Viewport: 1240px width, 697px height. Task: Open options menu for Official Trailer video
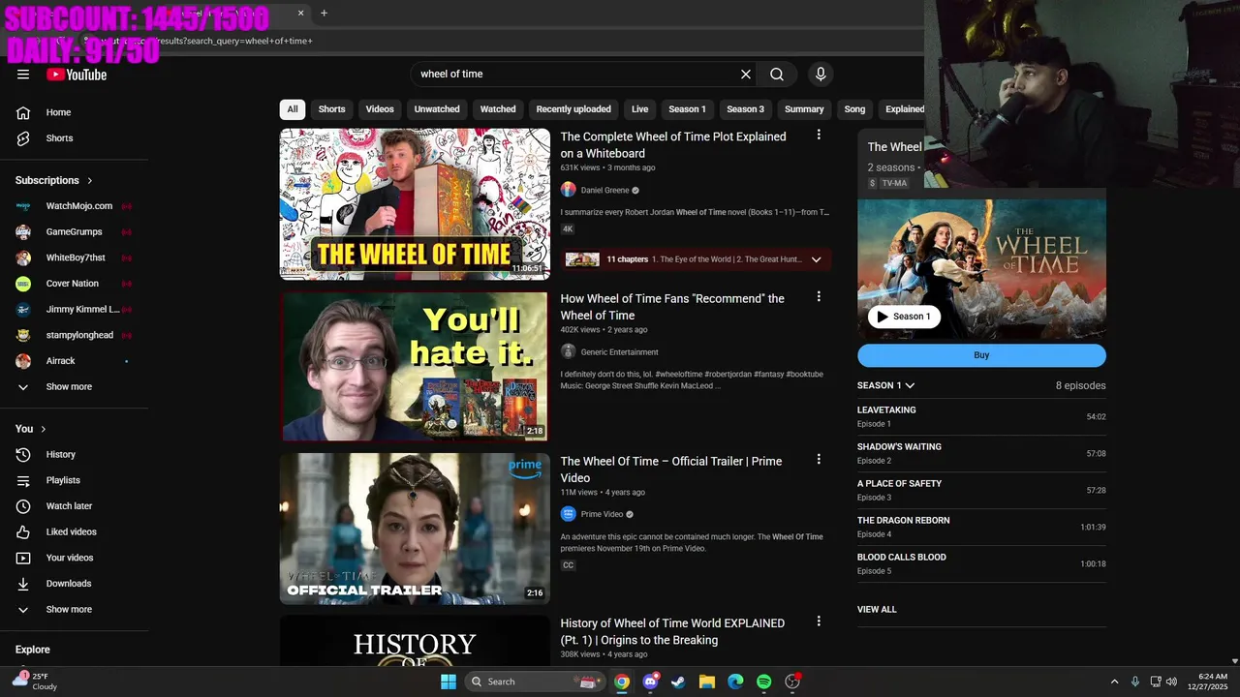(x=819, y=460)
